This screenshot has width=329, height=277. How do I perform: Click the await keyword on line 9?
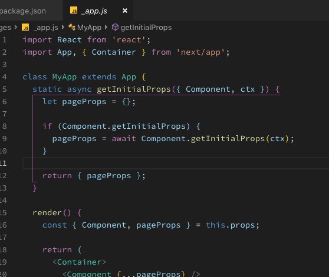pos(124,139)
